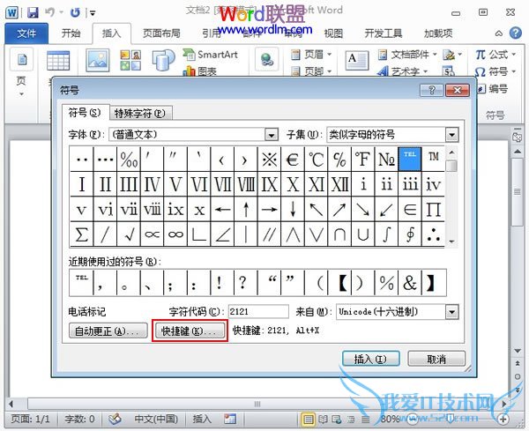Image resolution: width=529 pixels, height=431 pixels.
Task: Click the Redo icon in title bar
Action: [75, 13]
